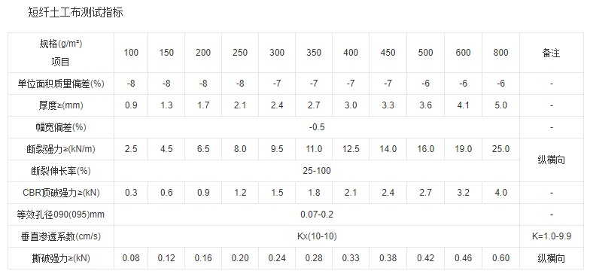Click the 断裂强力≥(kN/m) row label

coord(61,149)
